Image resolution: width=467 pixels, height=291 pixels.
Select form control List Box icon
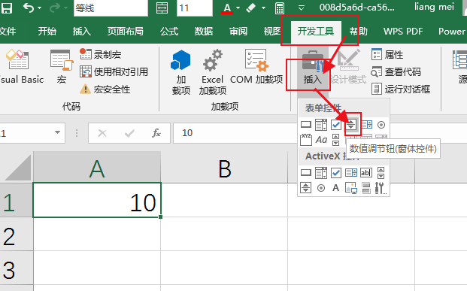(x=367, y=125)
